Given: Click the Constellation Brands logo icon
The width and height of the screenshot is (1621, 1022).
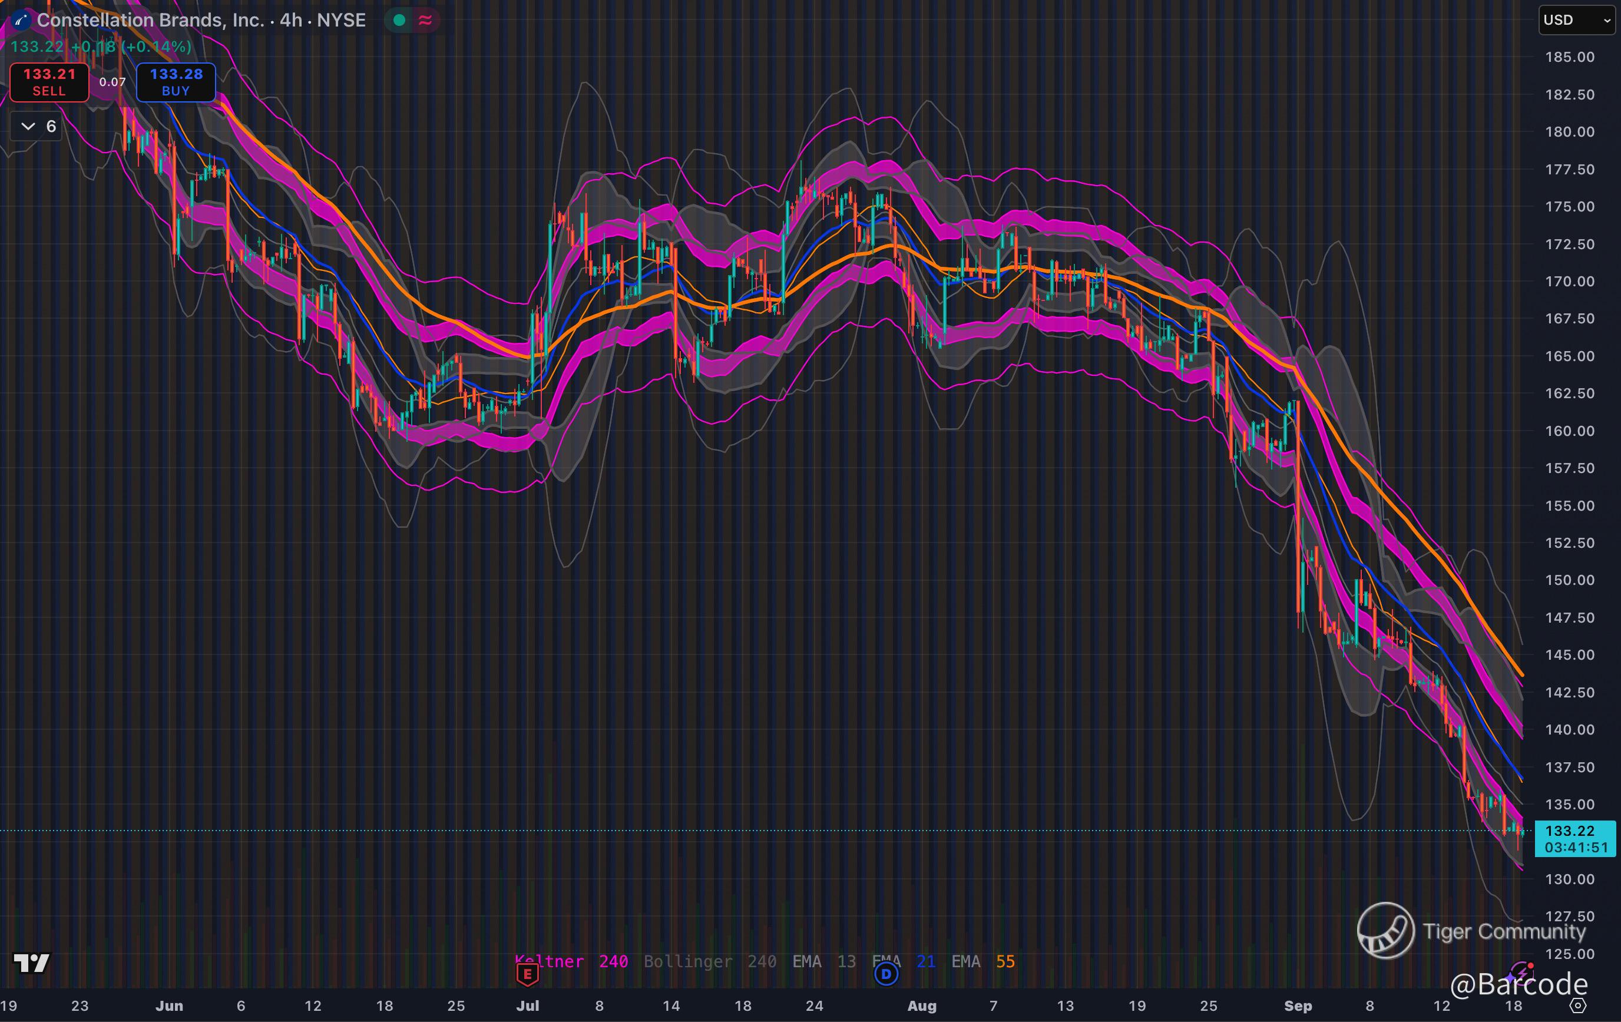Looking at the screenshot, I should (19, 20).
